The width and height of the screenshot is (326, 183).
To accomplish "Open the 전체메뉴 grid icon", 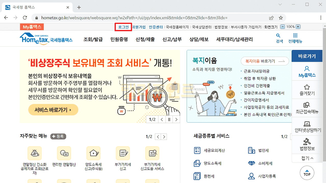I will pyautogui.click(x=295, y=36).
